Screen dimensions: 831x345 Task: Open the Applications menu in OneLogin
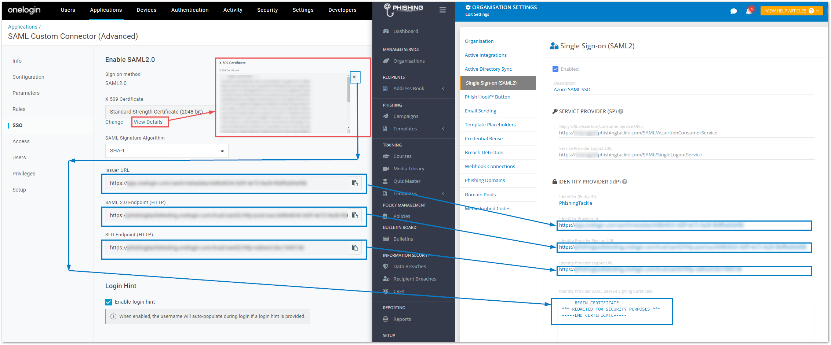pyautogui.click(x=106, y=10)
